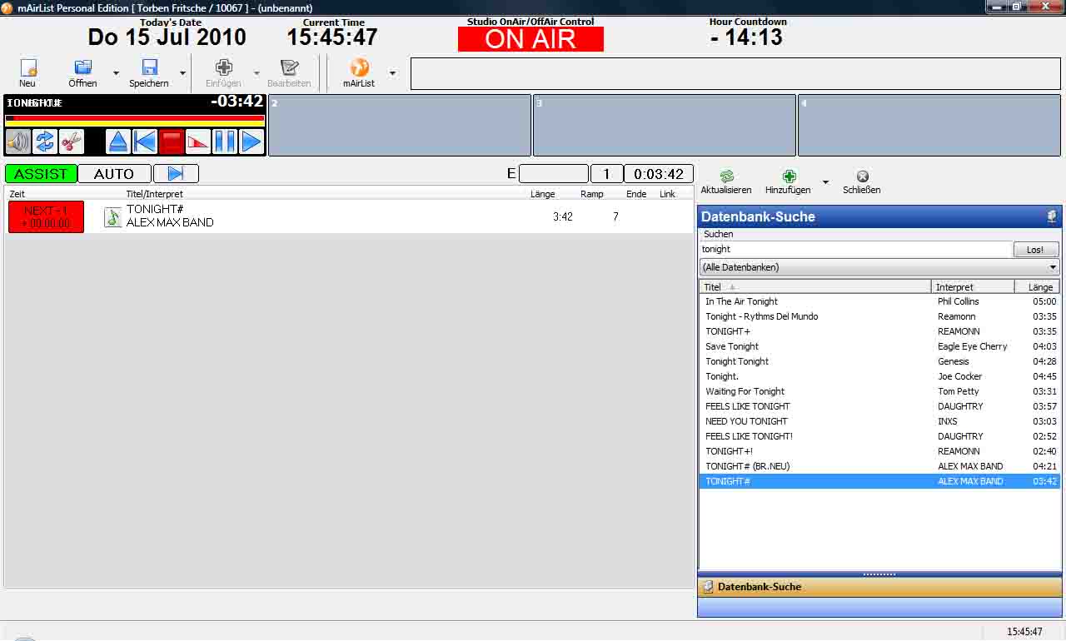Sort results by the Länge column header

coord(1037,287)
